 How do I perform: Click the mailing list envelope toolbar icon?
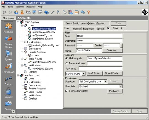click(x=28, y=12)
